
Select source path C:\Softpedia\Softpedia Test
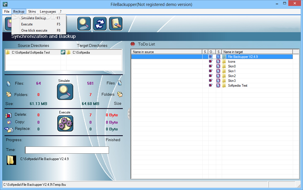[31, 53]
